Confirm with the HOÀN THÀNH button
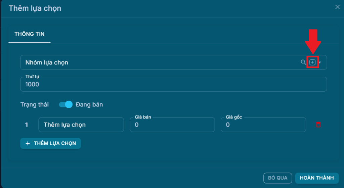Viewport: 344px width, 188px height. coord(316,178)
